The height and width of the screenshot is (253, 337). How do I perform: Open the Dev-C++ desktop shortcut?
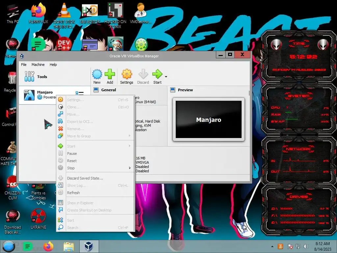coord(64,44)
